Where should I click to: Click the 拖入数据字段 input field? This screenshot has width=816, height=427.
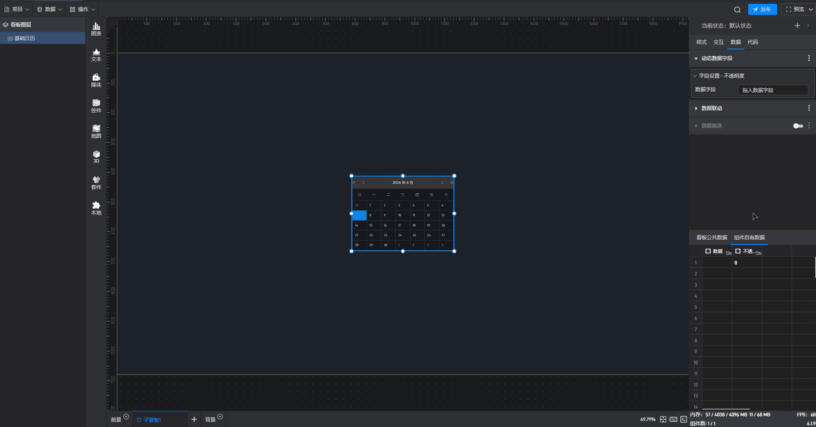[x=772, y=90]
